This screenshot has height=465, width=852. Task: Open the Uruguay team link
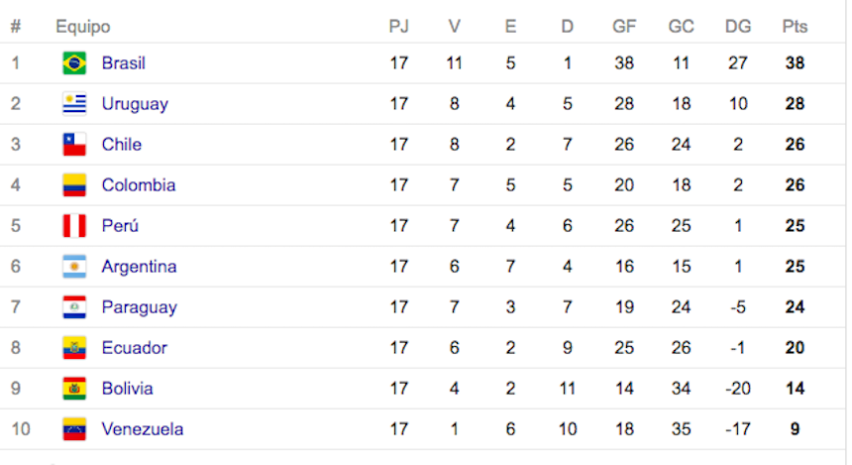coord(135,104)
